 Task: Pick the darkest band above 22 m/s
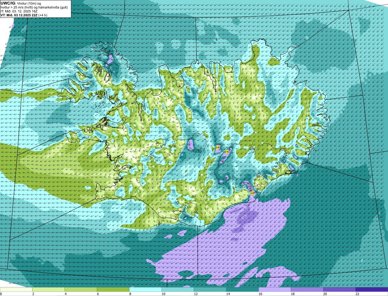[372, 289]
